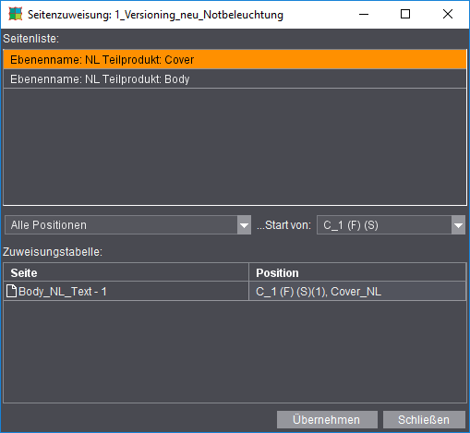Screen dimensions: 470x433
Task: Open the 'Alle Positionen' dropdown
Action: point(127,225)
